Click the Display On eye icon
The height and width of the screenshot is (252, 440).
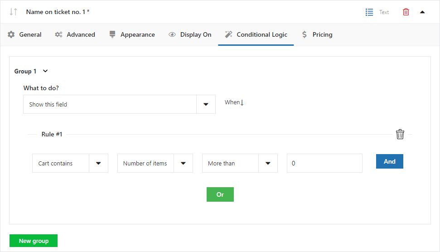click(x=172, y=34)
